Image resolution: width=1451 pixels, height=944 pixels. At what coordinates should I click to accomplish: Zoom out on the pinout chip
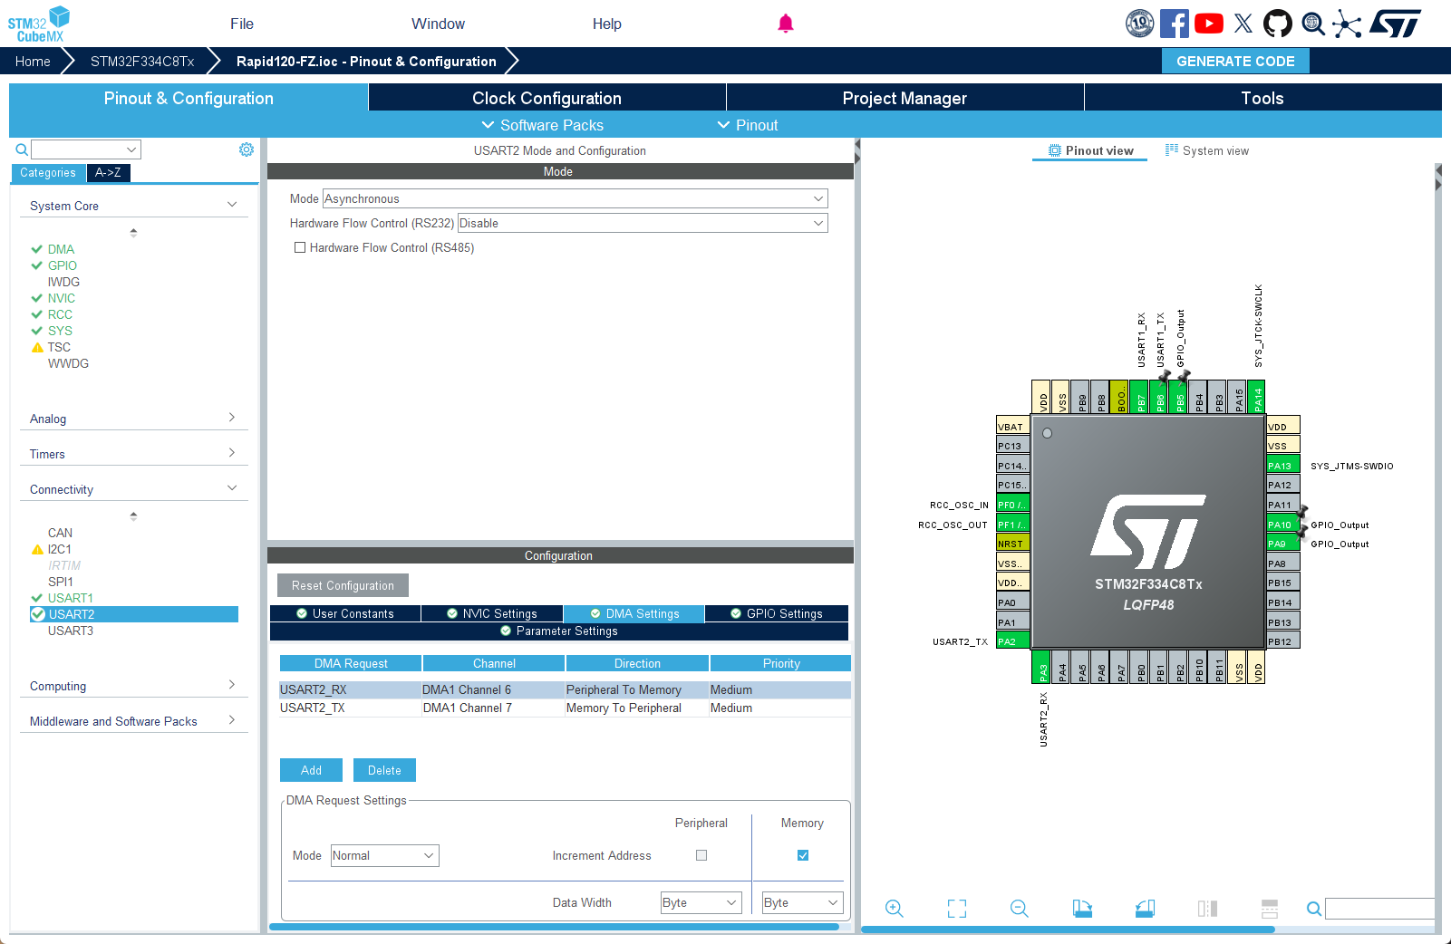[x=1020, y=909]
